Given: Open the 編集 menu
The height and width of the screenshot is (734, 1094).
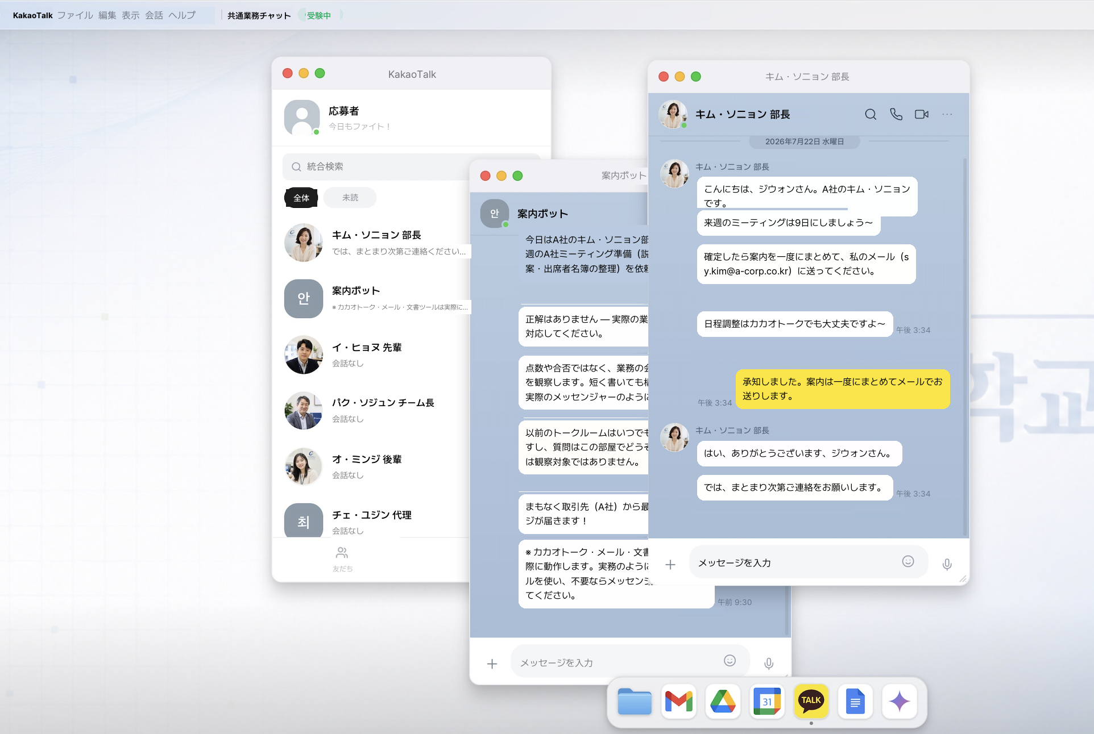Looking at the screenshot, I should click(107, 15).
